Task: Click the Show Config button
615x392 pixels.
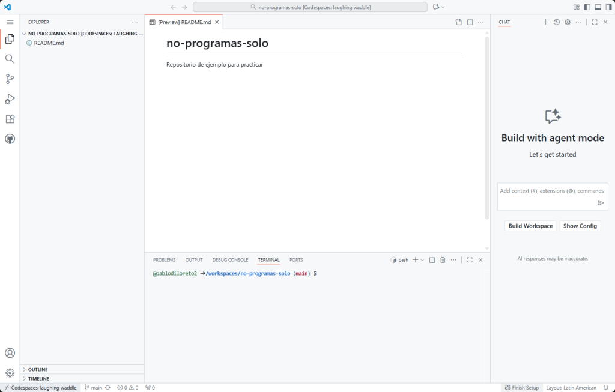Action: [x=580, y=226]
